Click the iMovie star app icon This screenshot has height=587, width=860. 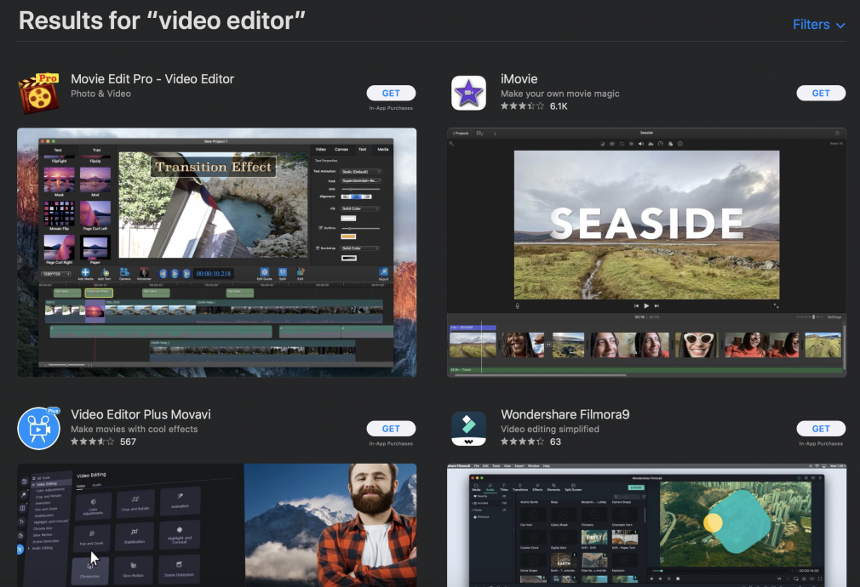click(468, 93)
